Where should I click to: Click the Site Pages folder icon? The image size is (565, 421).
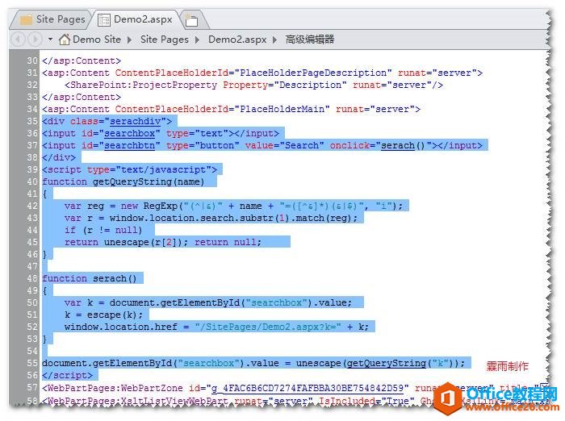coord(26,20)
